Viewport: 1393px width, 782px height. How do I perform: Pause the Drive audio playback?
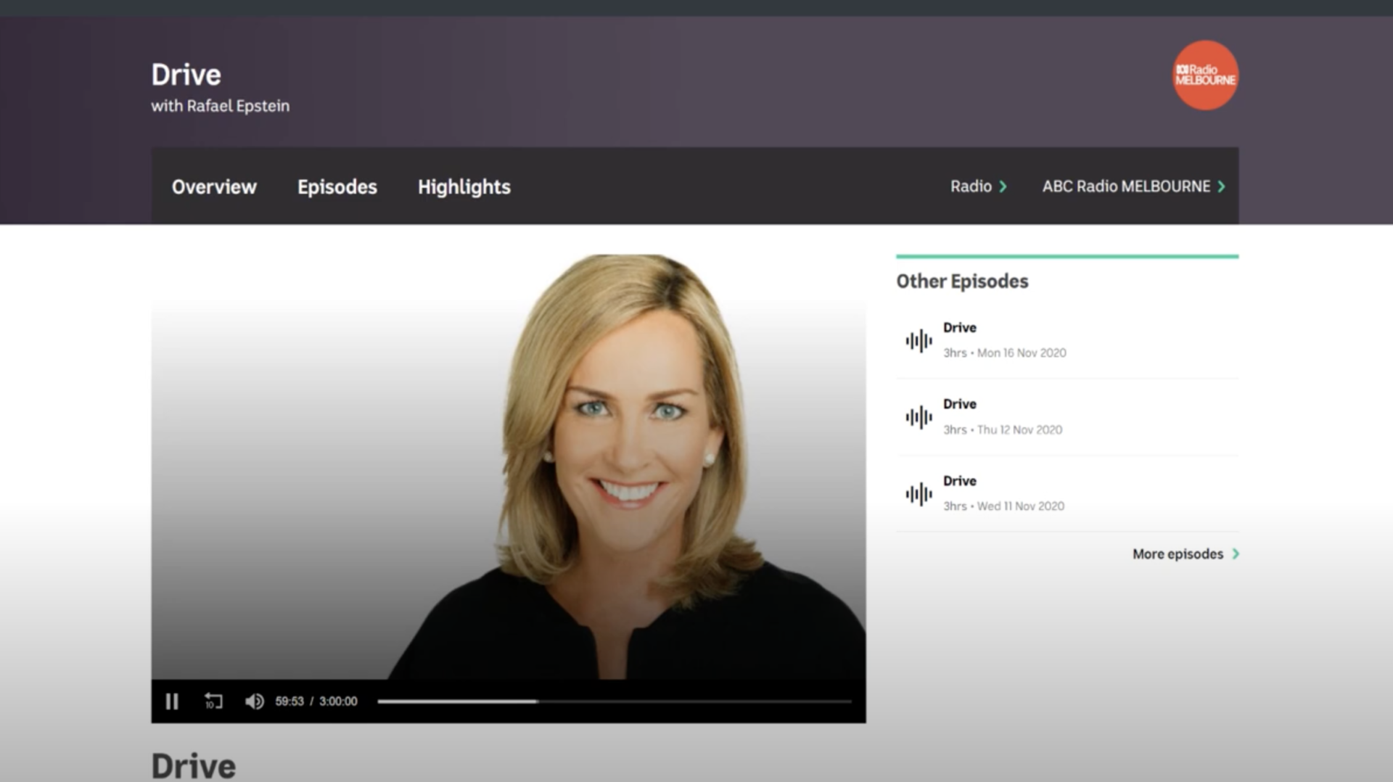pyautogui.click(x=172, y=701)
